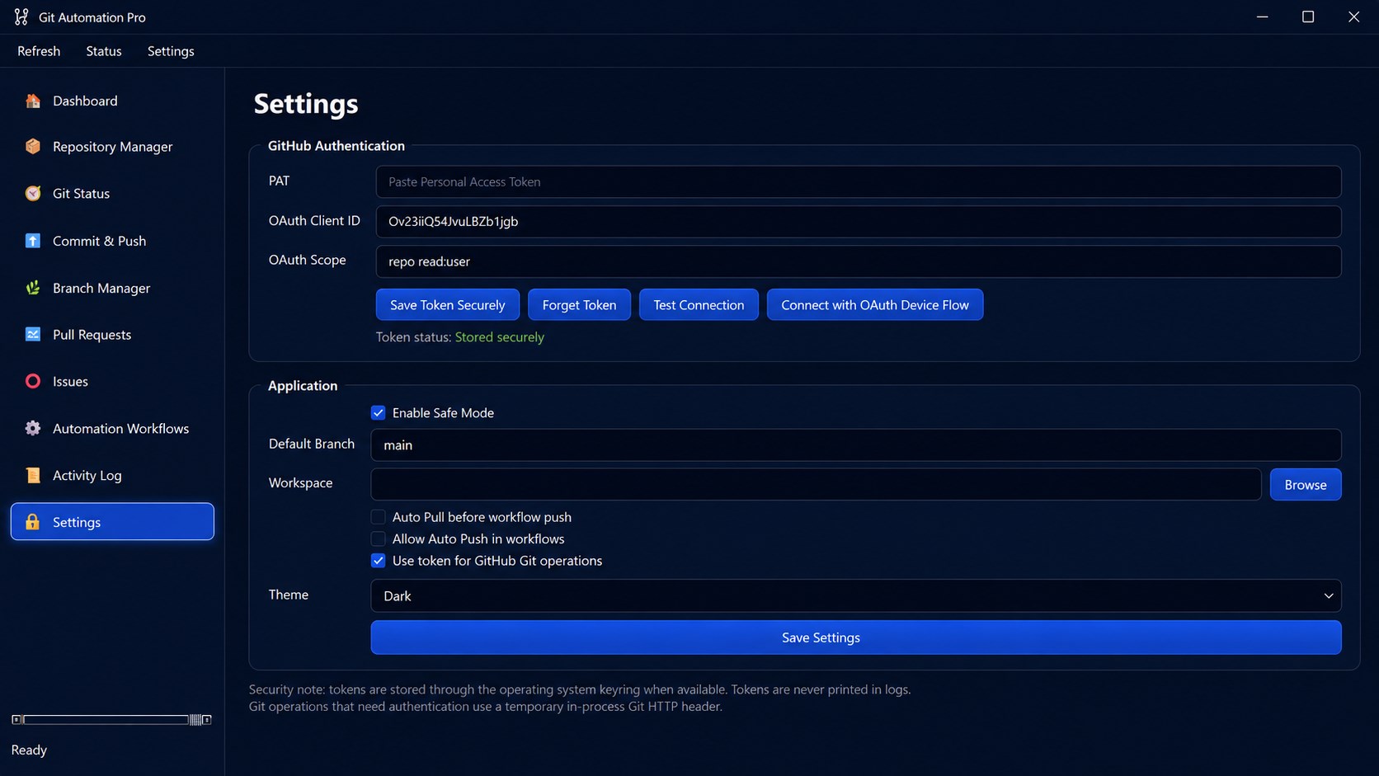Click the Git Automation Pro app logo icon

pos(21,16)
